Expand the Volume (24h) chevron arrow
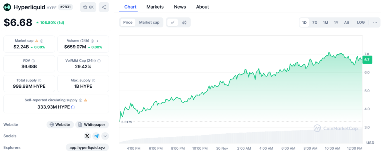This screenshot has width=381, height=153. [97, 41]
